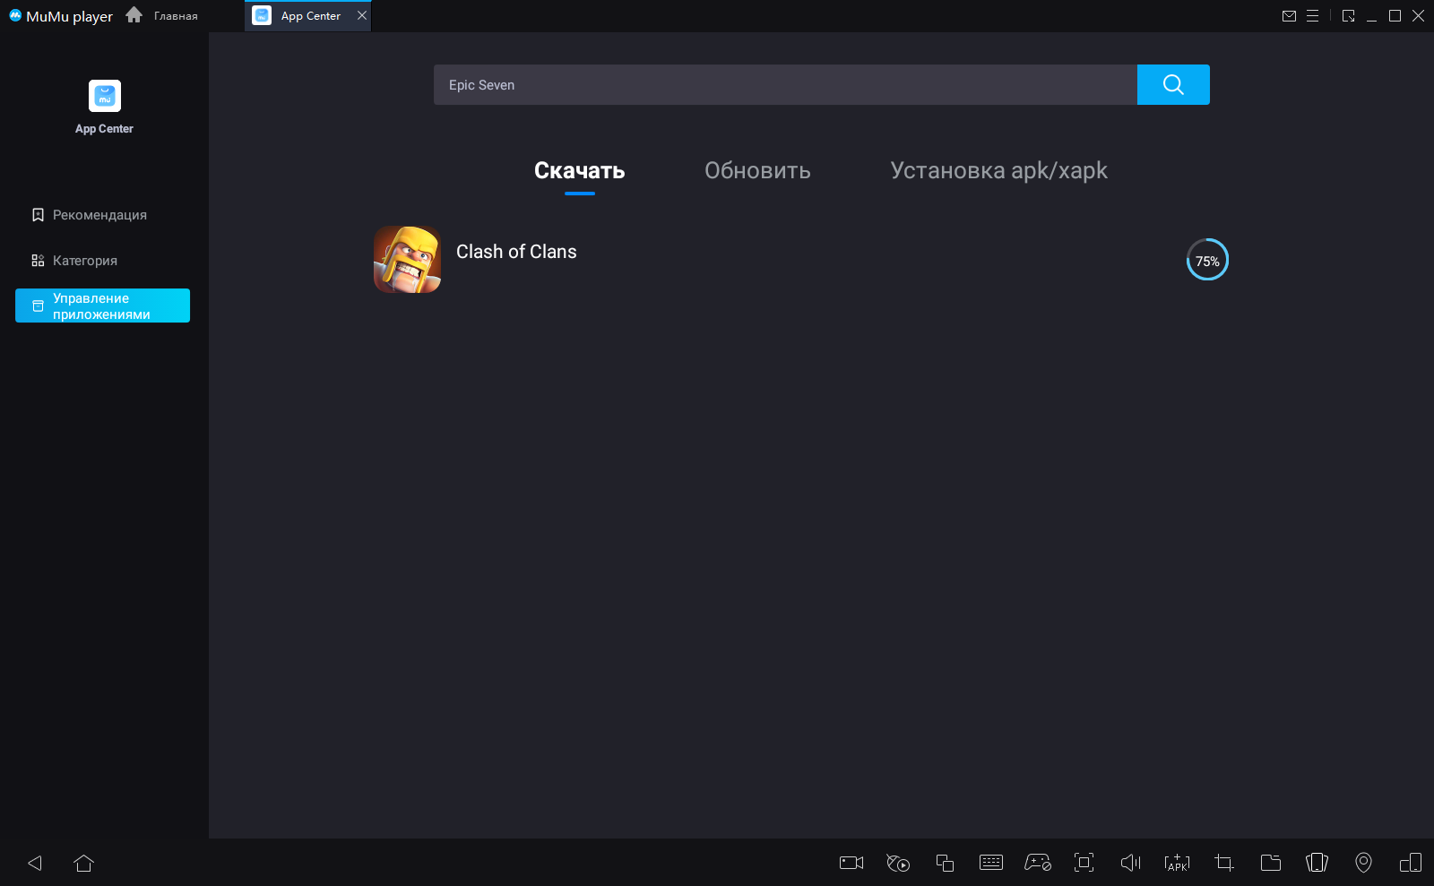Viewport: 1434px width, 886px height.
Task: Open the mail messages icon
Action: (1289, 15)
